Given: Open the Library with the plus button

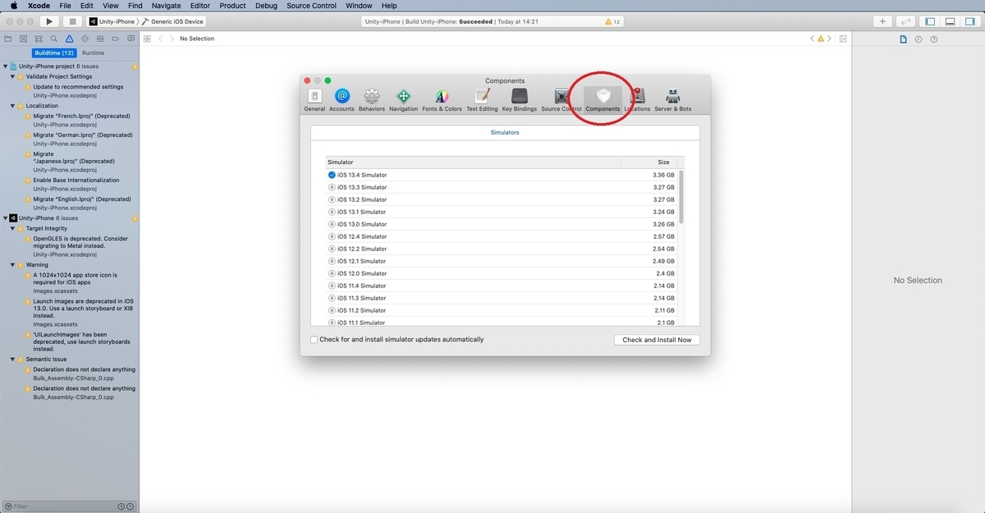Looking at the screenshot, I should click(x=882, y=21).
